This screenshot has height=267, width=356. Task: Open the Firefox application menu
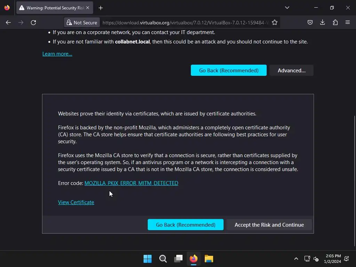click(x=348, y=22)
